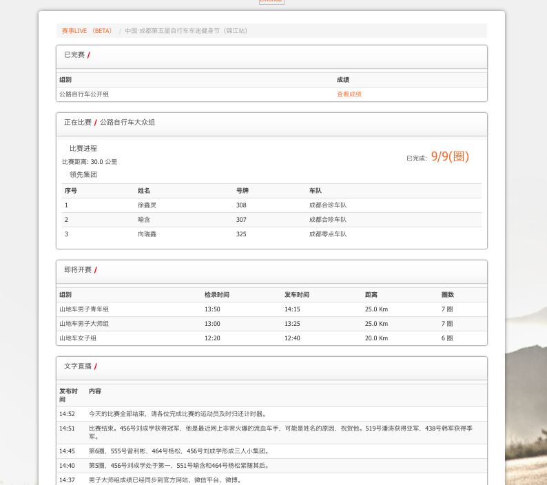Click the 内容 column header
The width and height of the screenshot is (547, 485).
click(95, 391)
